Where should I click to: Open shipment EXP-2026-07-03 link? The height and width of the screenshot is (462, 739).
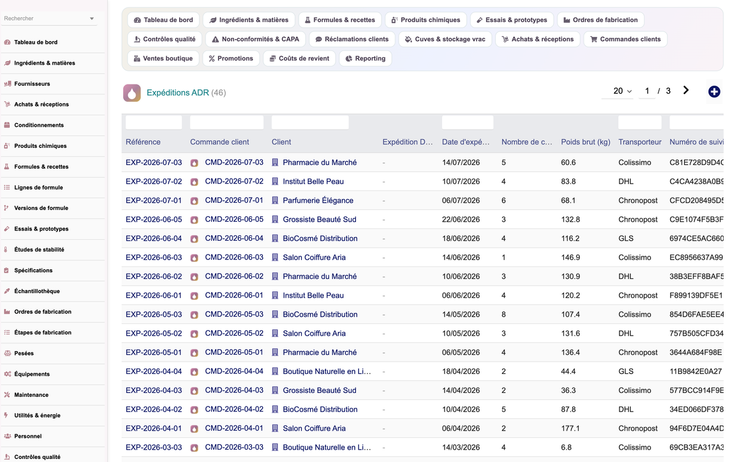154,163
